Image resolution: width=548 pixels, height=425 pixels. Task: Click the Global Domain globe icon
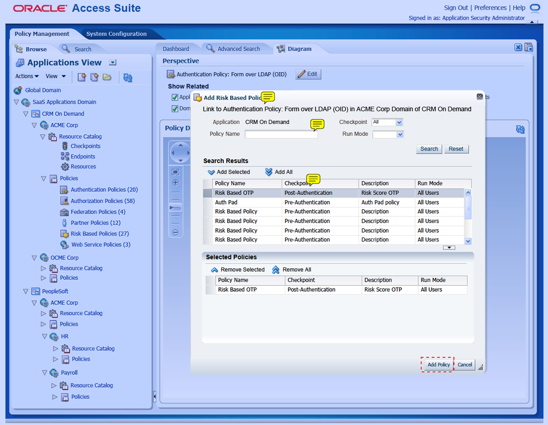click(x=18, y=90)
